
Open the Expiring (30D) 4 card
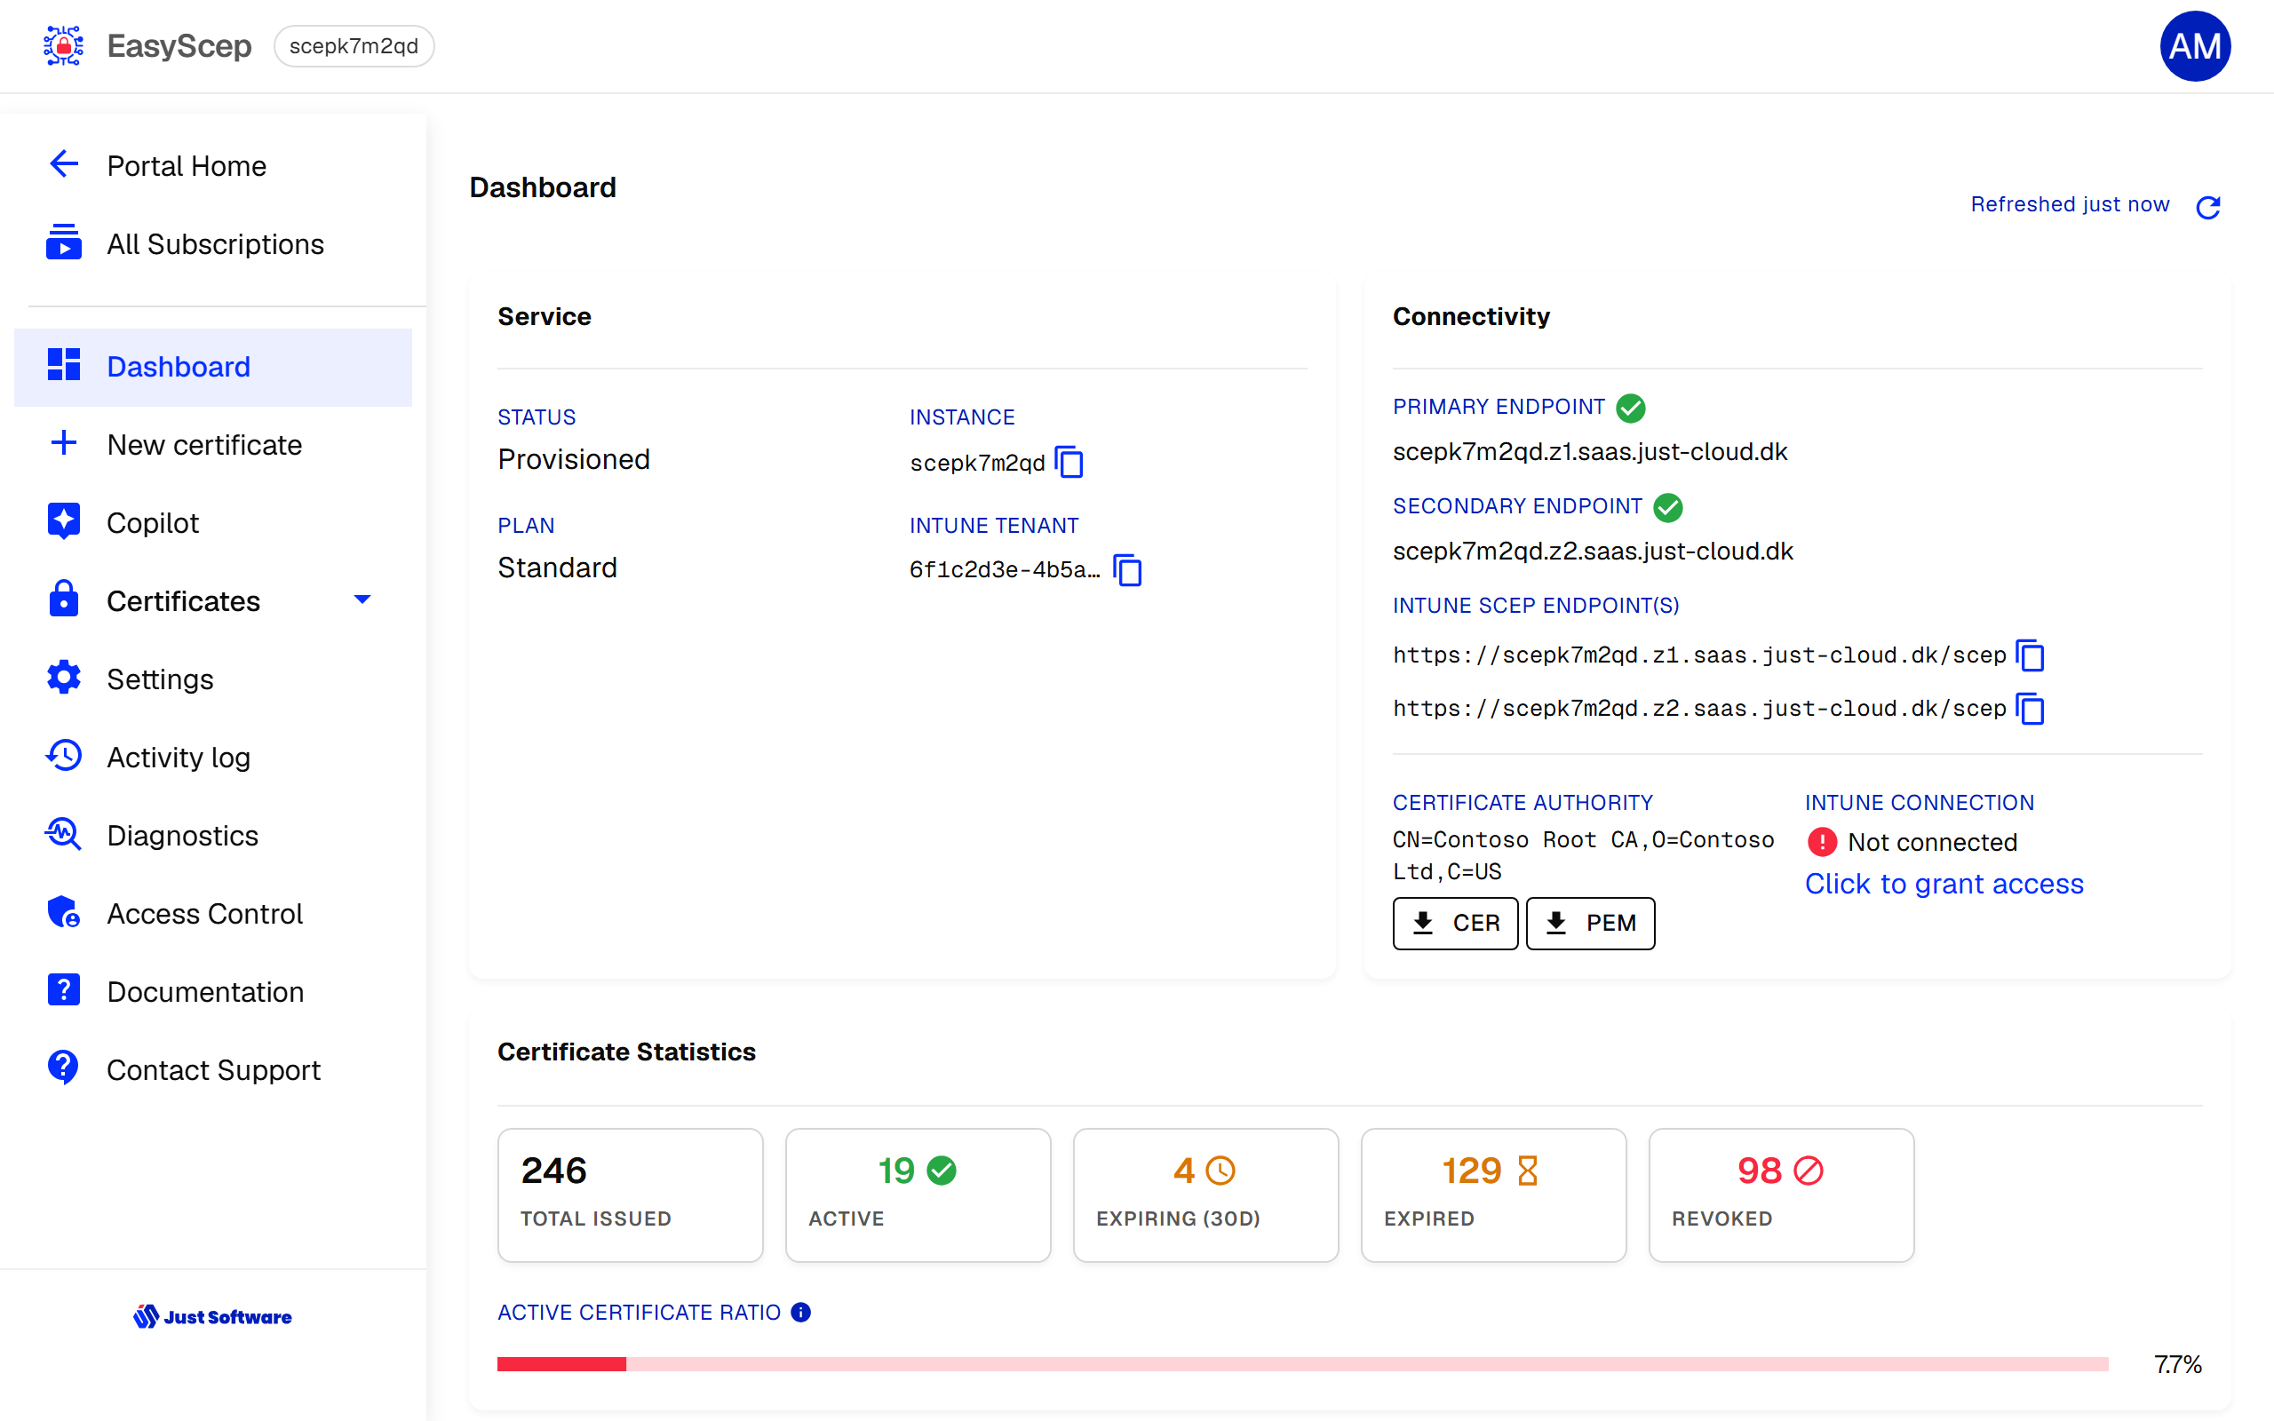[x=1205, y=1195]
